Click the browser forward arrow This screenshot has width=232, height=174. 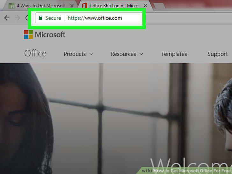coord(17,18)
